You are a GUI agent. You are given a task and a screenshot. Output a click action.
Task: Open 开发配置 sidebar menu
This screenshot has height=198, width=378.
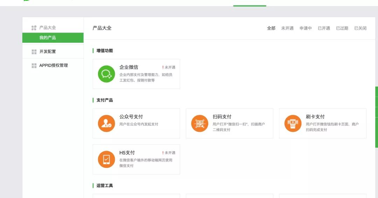pos(48,52)
